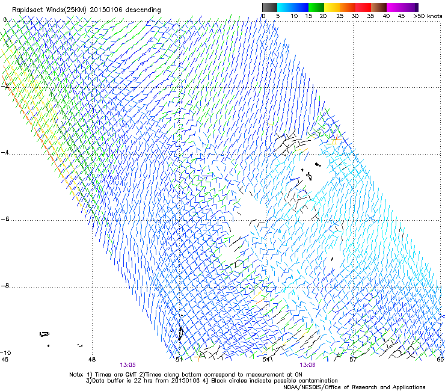Click the latitude label '-10'
445x391 pixels.
pyautogui.click(x=5, y=353)
